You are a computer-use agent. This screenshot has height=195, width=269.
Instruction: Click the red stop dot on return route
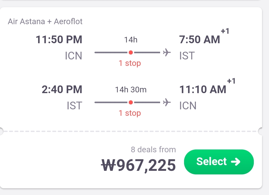(x=131, y=102)
